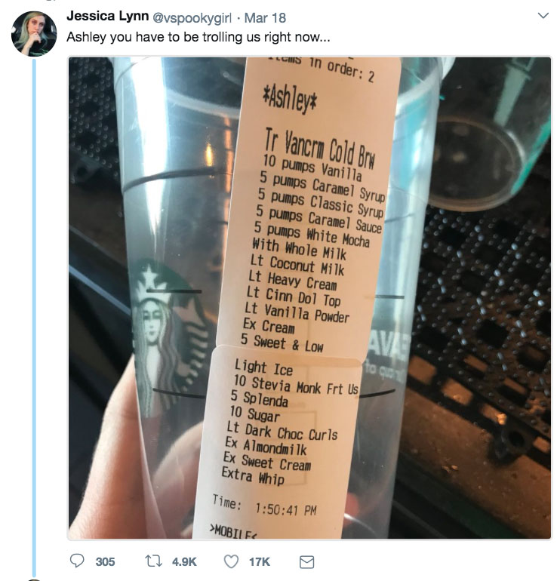This screenshot has height=581, width=557.
Task: Click the reply speech bubble icon
Action: 76,561
